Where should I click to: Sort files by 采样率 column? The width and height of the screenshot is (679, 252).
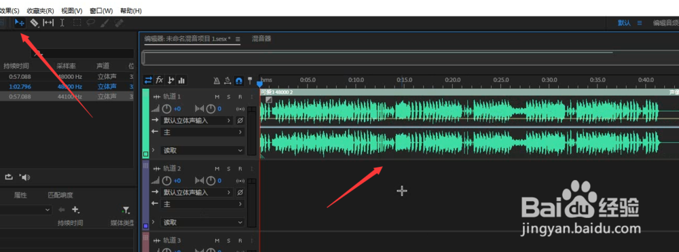tap(67, 66)
